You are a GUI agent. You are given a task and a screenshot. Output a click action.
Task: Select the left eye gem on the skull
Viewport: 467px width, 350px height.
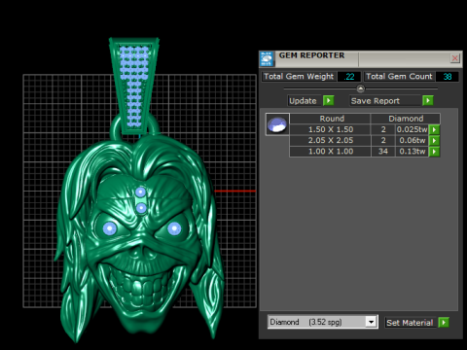tap(110, 228)
